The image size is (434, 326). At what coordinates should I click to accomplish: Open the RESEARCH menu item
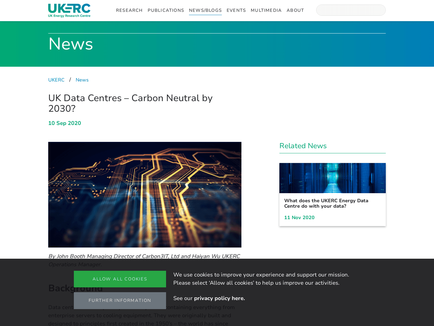[x=129, y=10]
